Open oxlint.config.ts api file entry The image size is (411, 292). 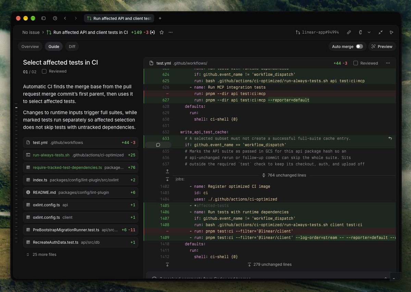80,205
